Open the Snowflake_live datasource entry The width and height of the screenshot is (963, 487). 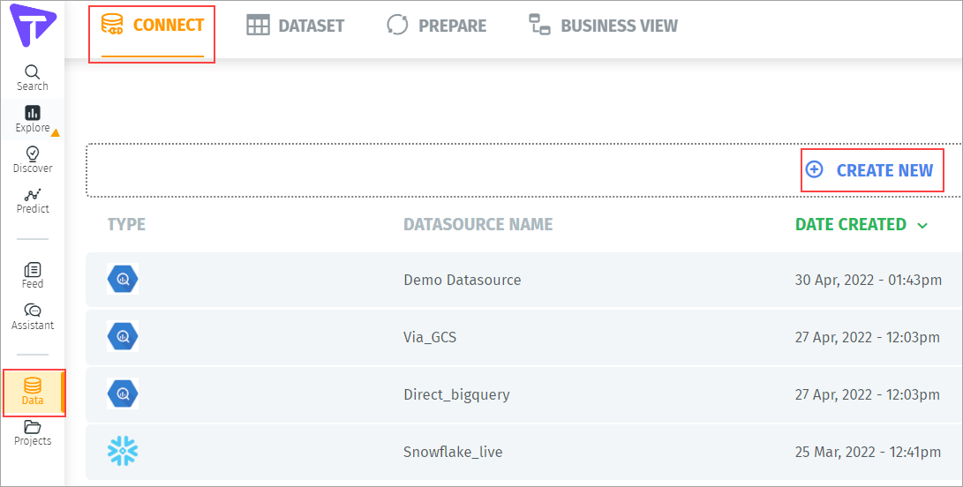click(x=453, y=452)
